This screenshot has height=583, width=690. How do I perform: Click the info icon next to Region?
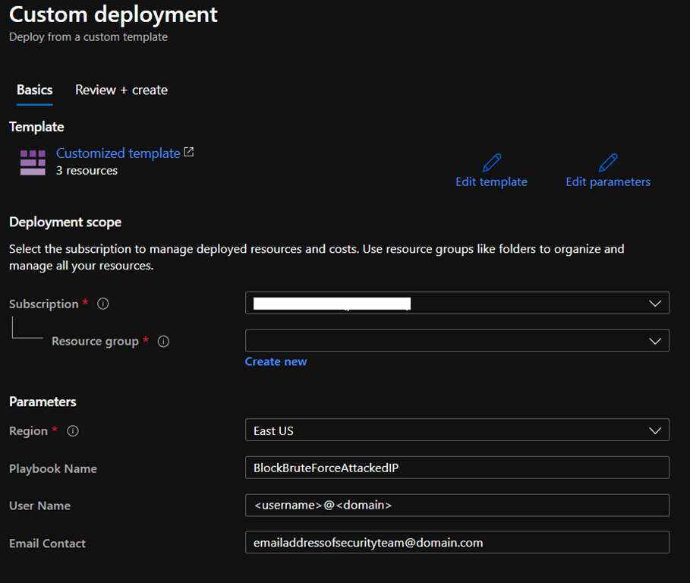tap(73, 431)
